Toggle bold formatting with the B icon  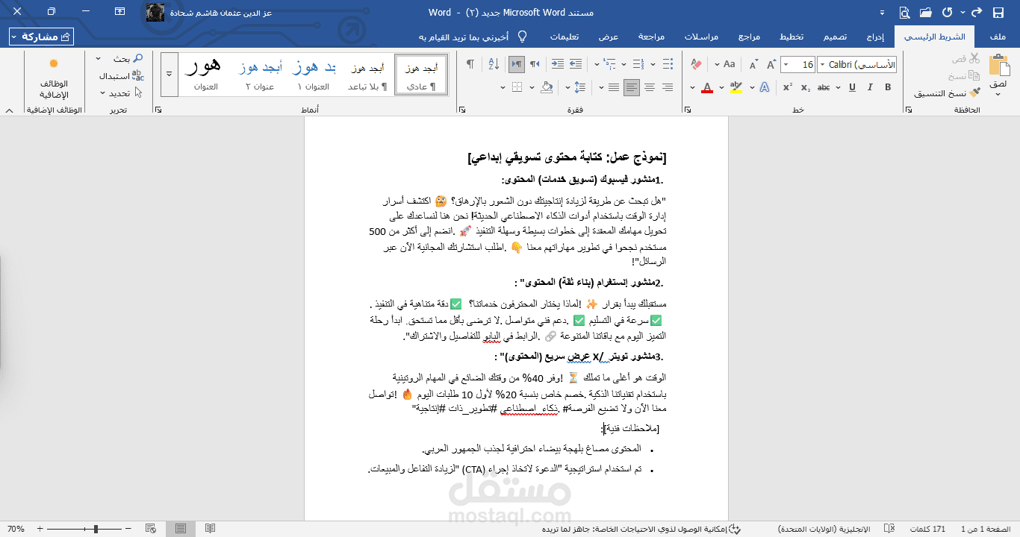coord(887,87)
